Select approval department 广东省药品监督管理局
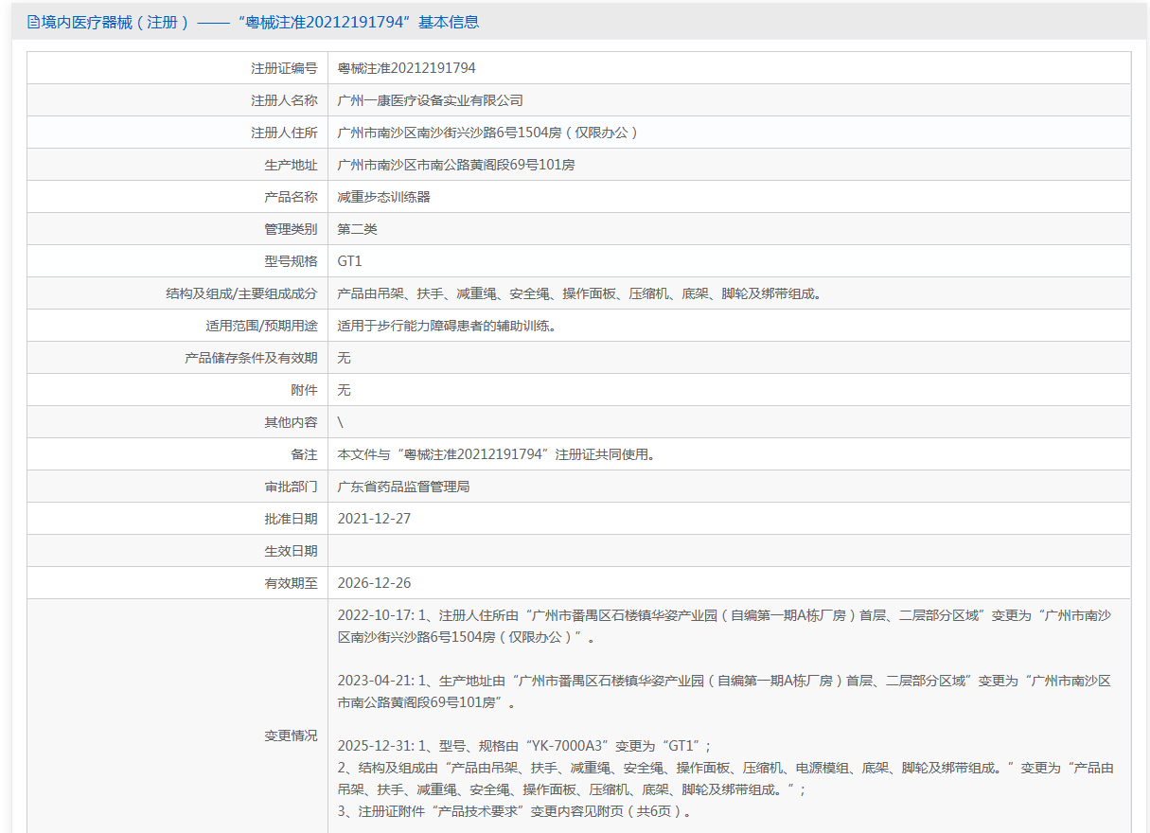 click(x=403, y=487)
